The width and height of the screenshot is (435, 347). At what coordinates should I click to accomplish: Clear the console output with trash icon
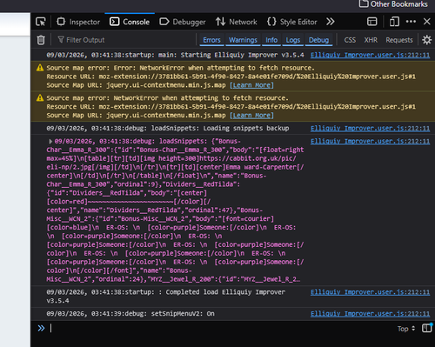41,40
